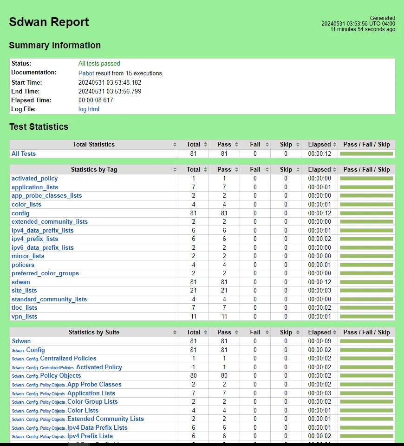Click the Pass/Fail/Skip bar for All Tests
Screen dimensions: 404x446
[x=366, y=153]
